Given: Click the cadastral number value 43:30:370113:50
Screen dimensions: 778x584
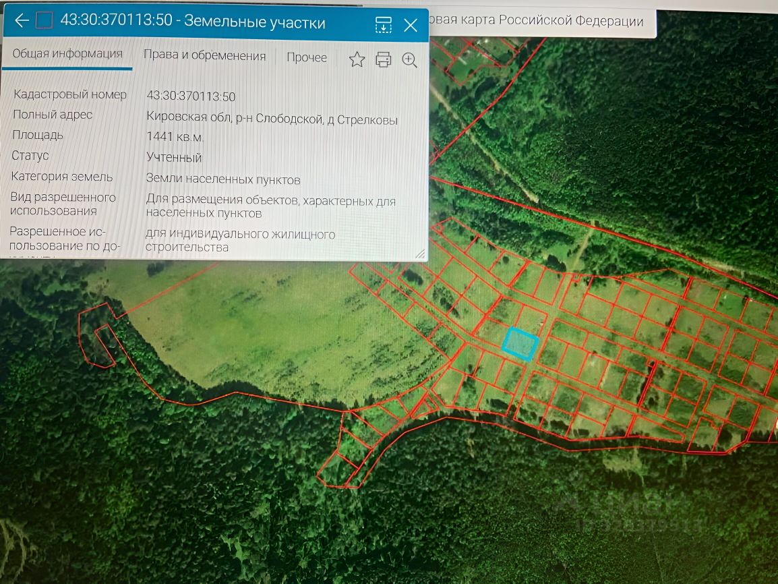Looking at the screenshot, I should [191, 96].
